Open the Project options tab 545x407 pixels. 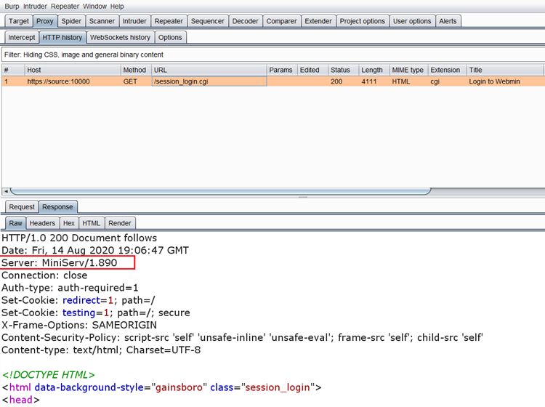coord(363,21)
